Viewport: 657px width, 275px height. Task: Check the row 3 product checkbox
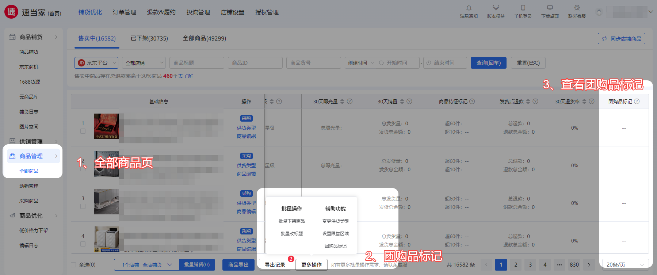pyautogui.click(x=83, y=206)
